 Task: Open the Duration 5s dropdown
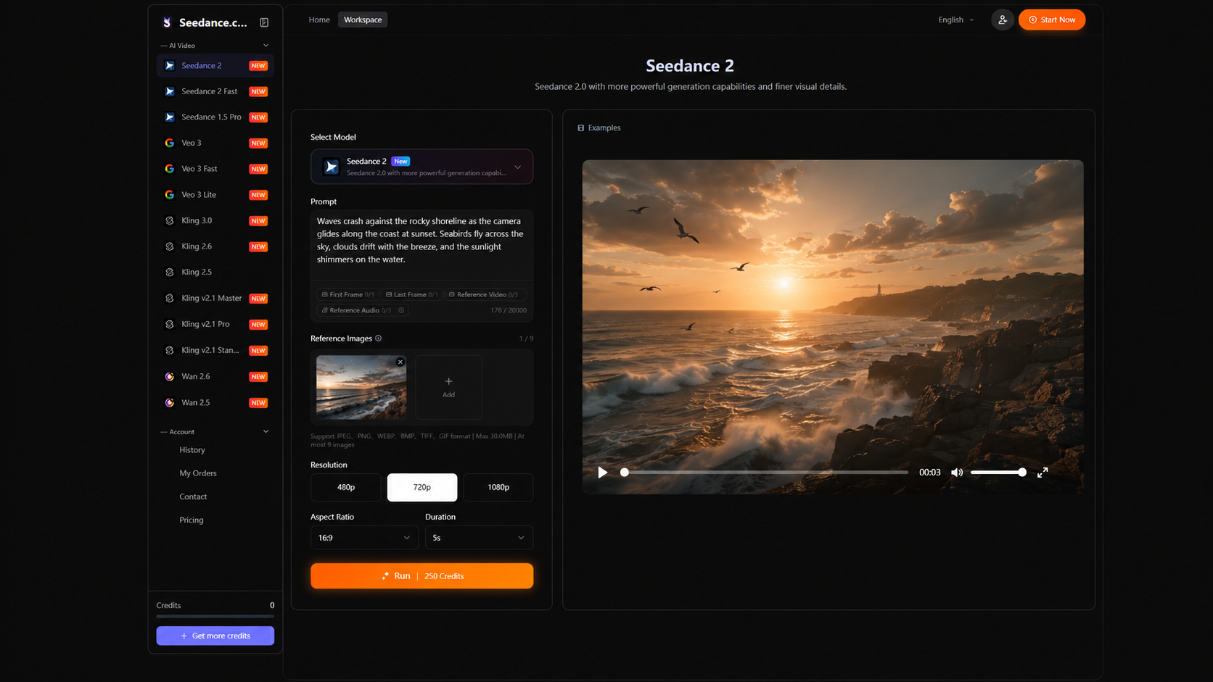(479, 538)
